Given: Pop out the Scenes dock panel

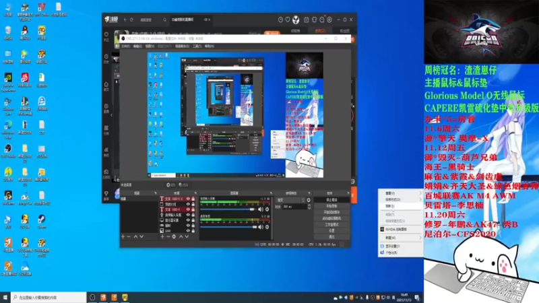Looking at the screenshot, I should point(156,193).
